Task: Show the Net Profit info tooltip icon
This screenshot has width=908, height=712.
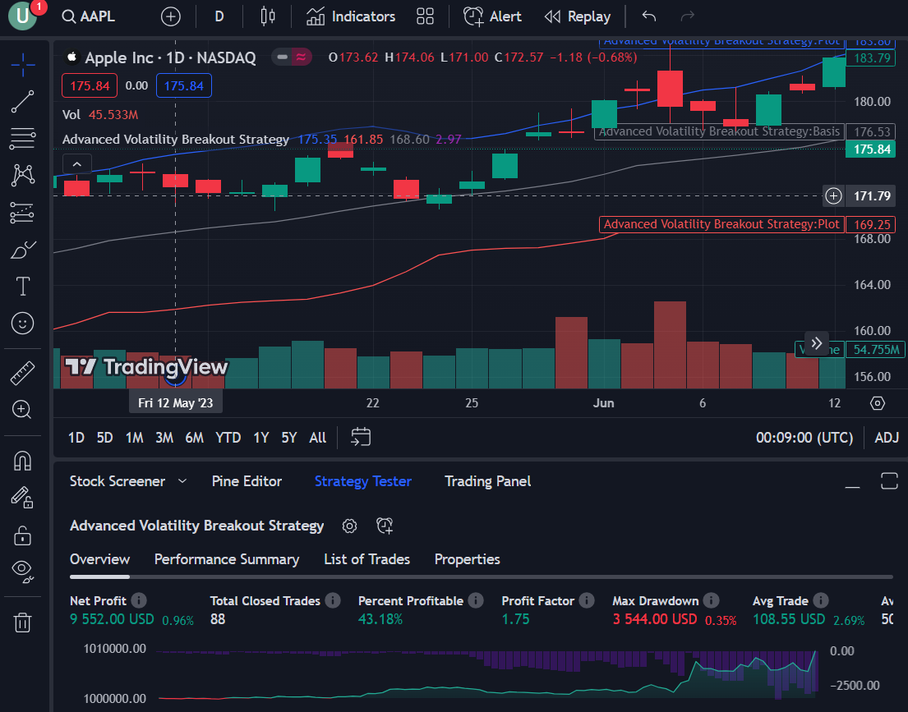Action: (139, 601)
